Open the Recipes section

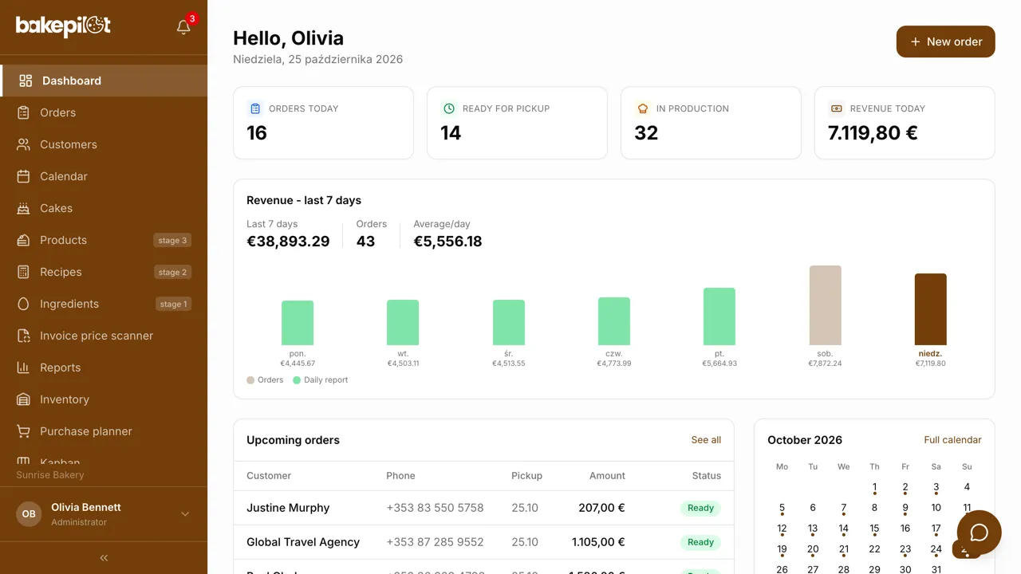click(104, 272)
